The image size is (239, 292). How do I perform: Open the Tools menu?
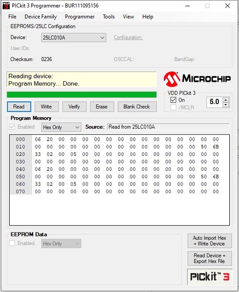click(x=109, y=17)
